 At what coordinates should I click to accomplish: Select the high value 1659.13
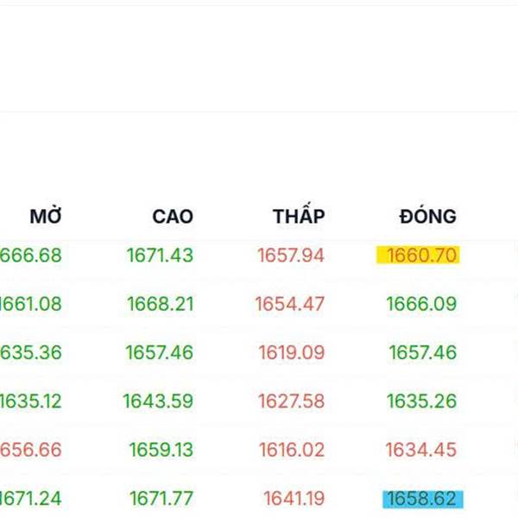click(x=161, y=450)
